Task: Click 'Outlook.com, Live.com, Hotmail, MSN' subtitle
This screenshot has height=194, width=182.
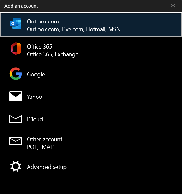Action: click(x=74, y=29)
